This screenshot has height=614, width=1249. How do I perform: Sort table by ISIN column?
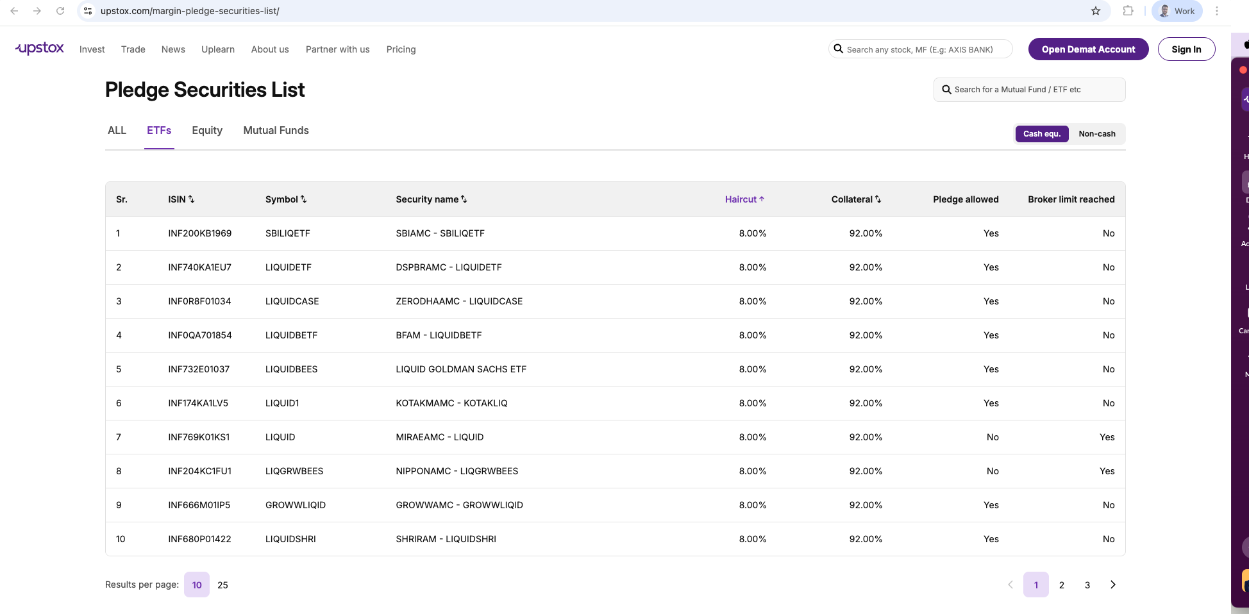[x=181, y=199]
